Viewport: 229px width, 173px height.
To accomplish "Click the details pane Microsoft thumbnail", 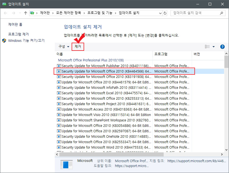I will tap(66, 165).
